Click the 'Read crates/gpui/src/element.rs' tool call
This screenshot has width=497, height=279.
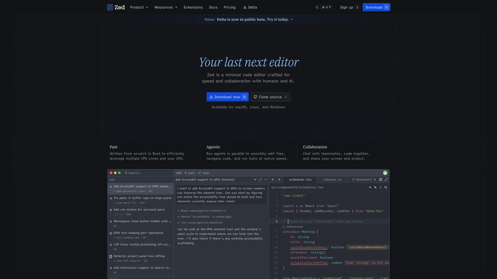[x=202, y=211]
